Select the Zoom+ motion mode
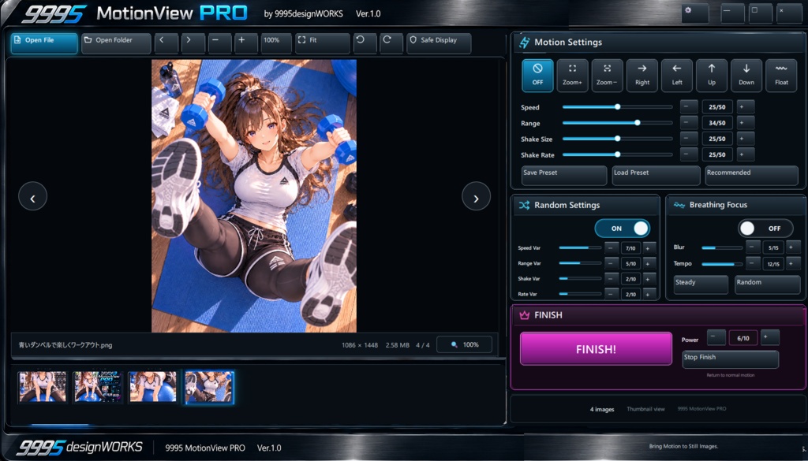The height and width of the screenshot is (461, 808). 572,75
